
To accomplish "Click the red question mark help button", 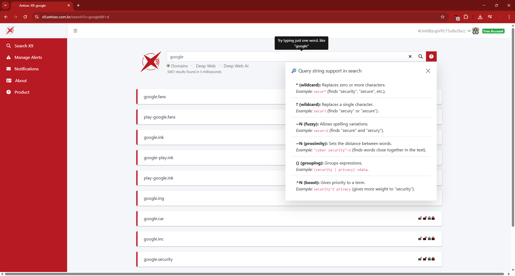I will point(431,56).
